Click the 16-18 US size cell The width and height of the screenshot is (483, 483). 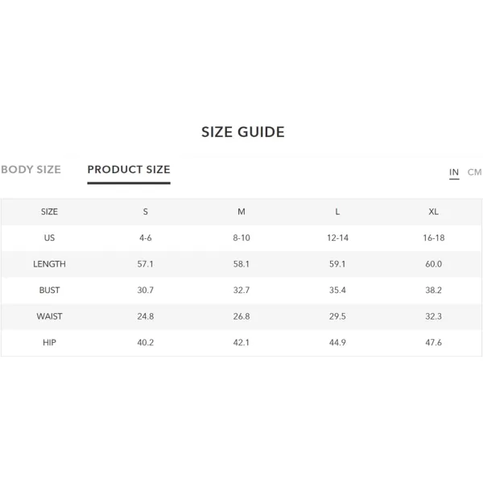point(434,237)
